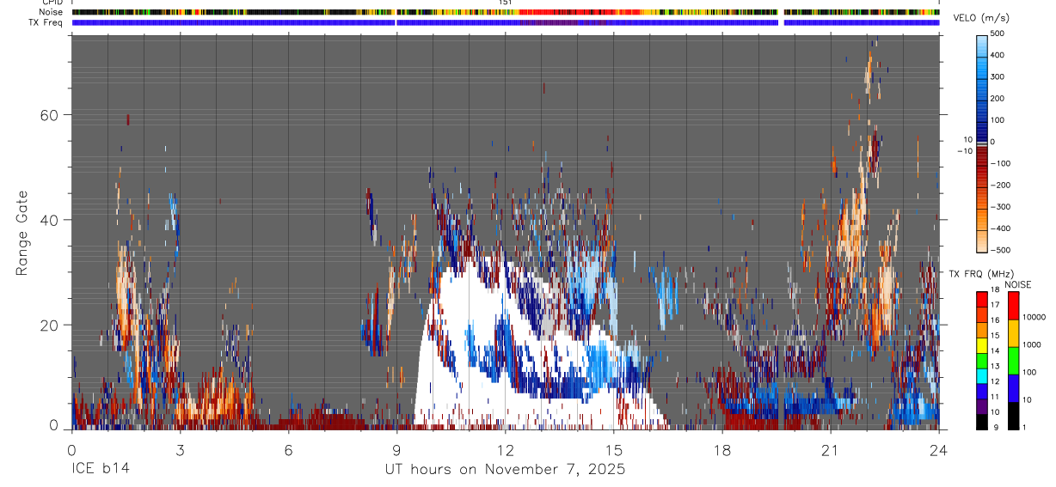Viewport: 1056px width, 487px height.
Task: Click the 3 tick label on UT hours axis
Action: click(x=180, y=450)
